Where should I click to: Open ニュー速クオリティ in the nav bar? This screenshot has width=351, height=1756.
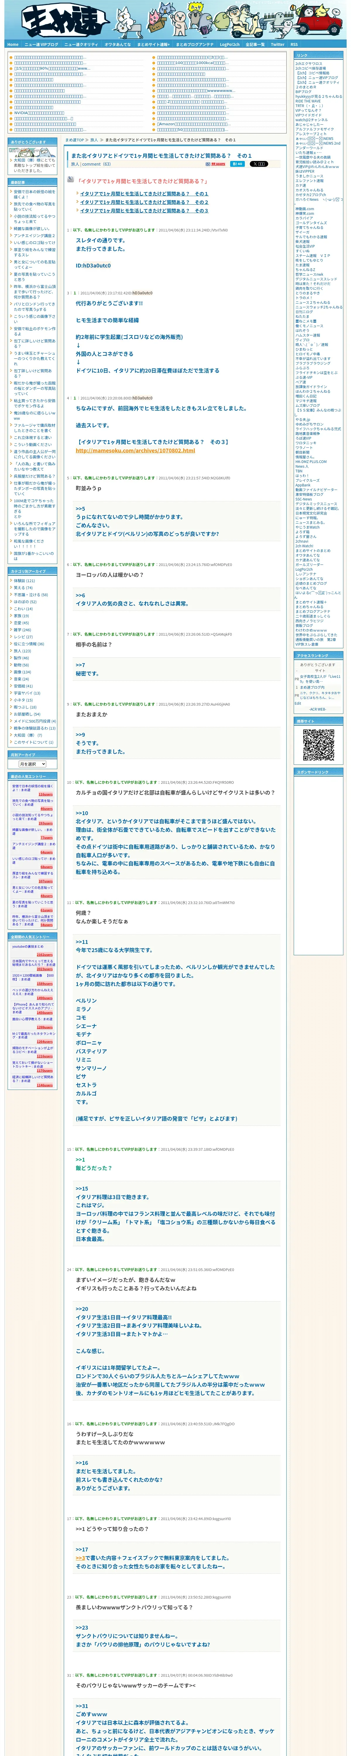(x=81, y=44)
